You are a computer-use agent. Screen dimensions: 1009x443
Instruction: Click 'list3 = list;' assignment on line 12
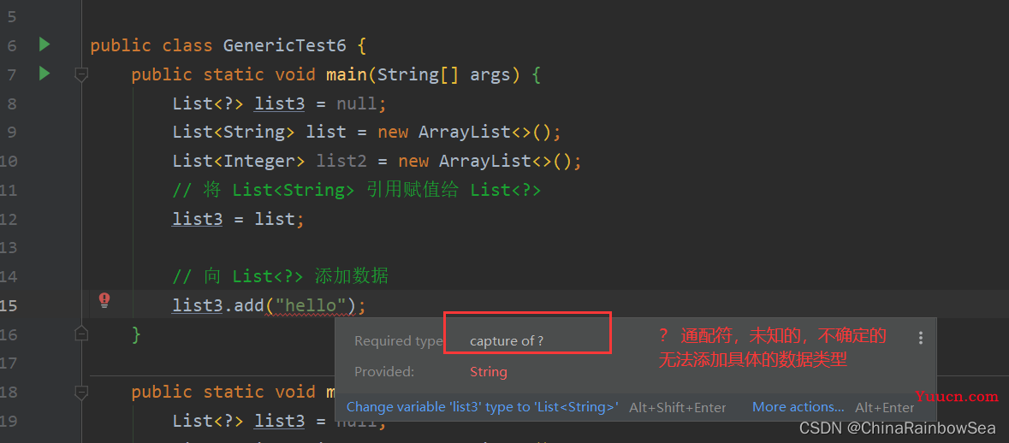click(x=237, y=219)
